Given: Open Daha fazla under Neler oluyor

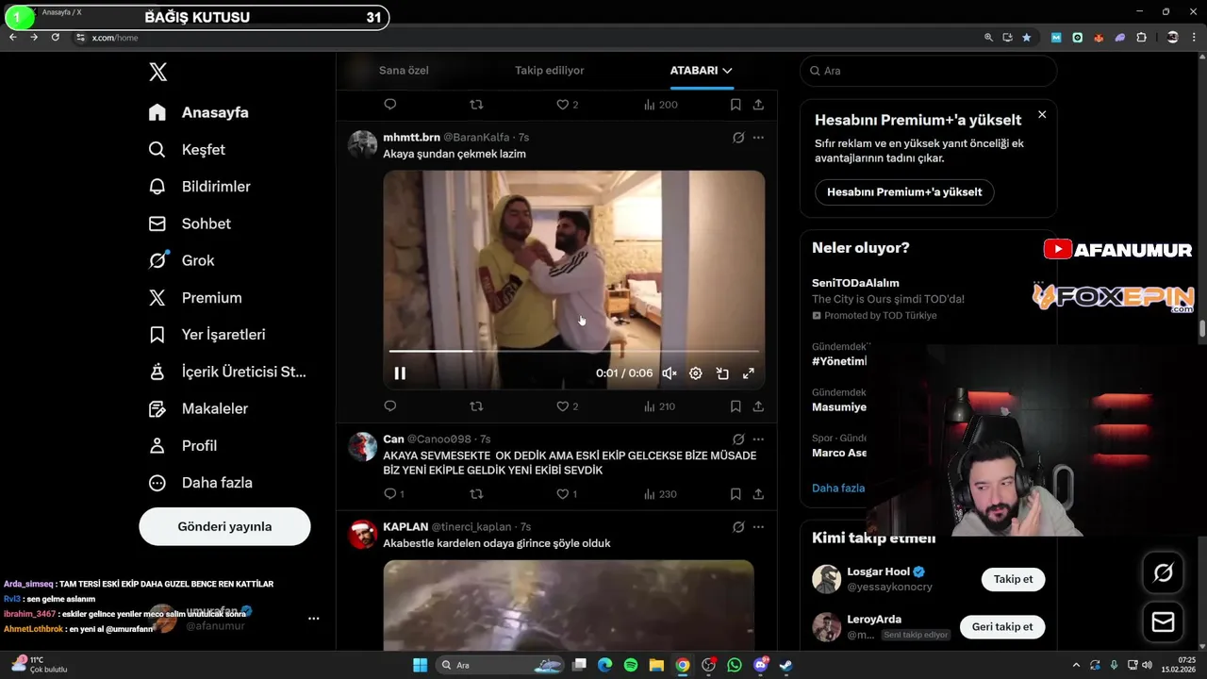Looking at the screenshot, I should (838, 489).
